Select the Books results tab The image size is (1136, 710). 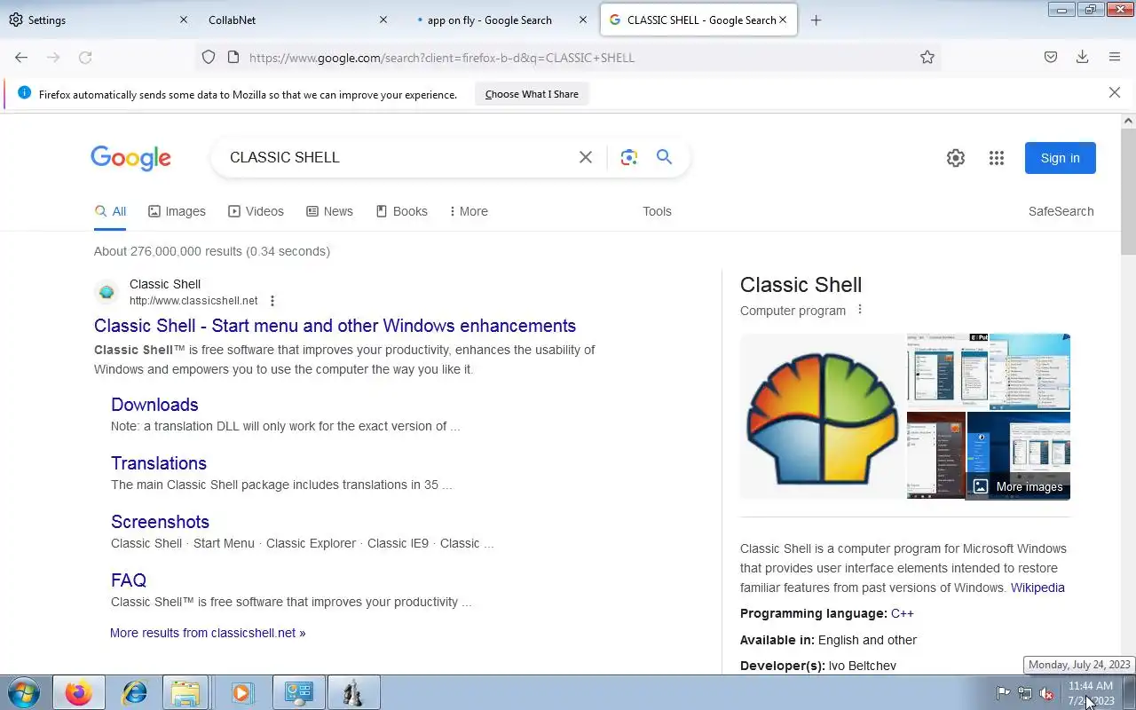pos(401,211)
